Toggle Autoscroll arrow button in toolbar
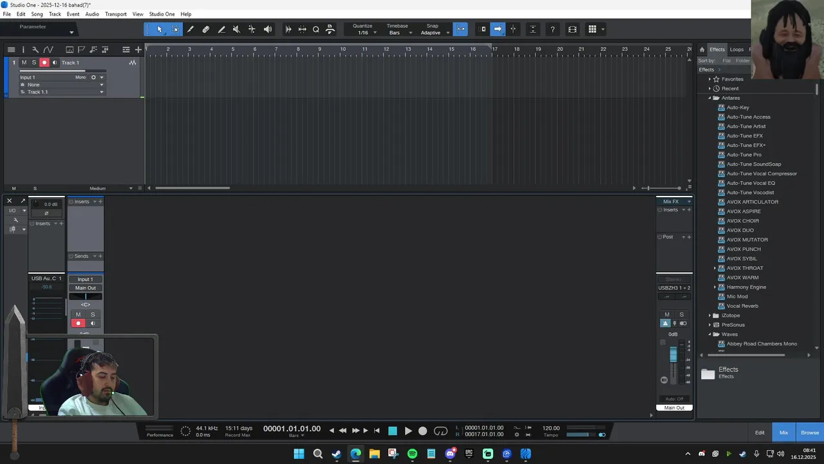824x464 pixels. pos(497,29)
